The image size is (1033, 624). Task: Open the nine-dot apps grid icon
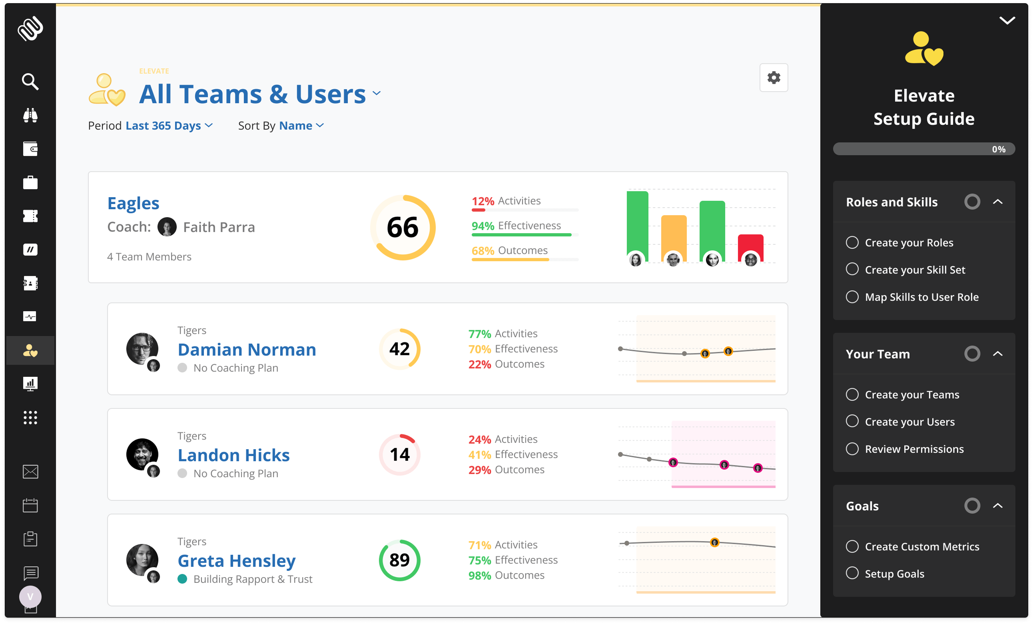tap(30, 417)
